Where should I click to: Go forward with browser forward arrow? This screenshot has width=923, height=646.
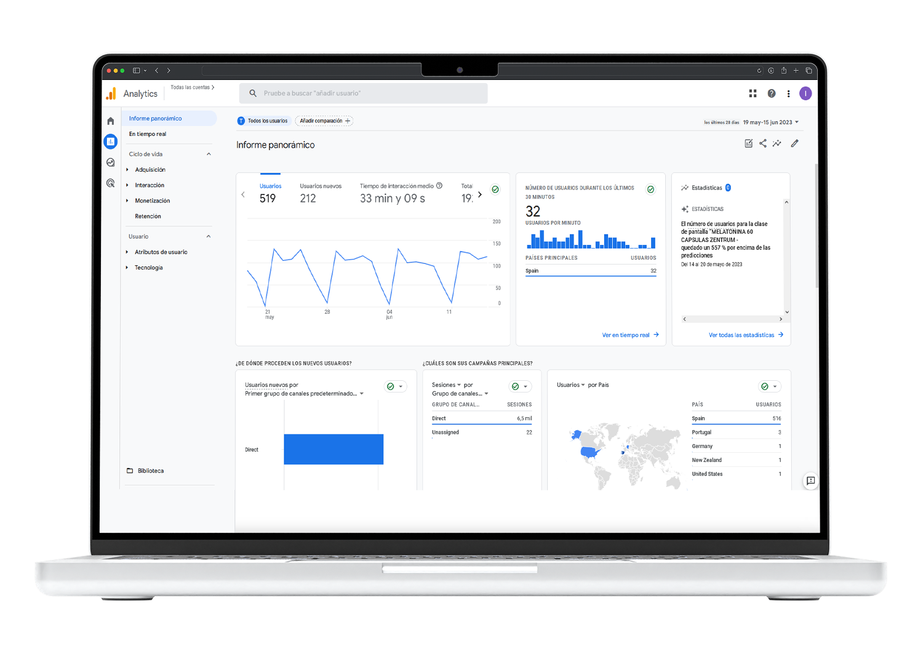tap(169, 71)
